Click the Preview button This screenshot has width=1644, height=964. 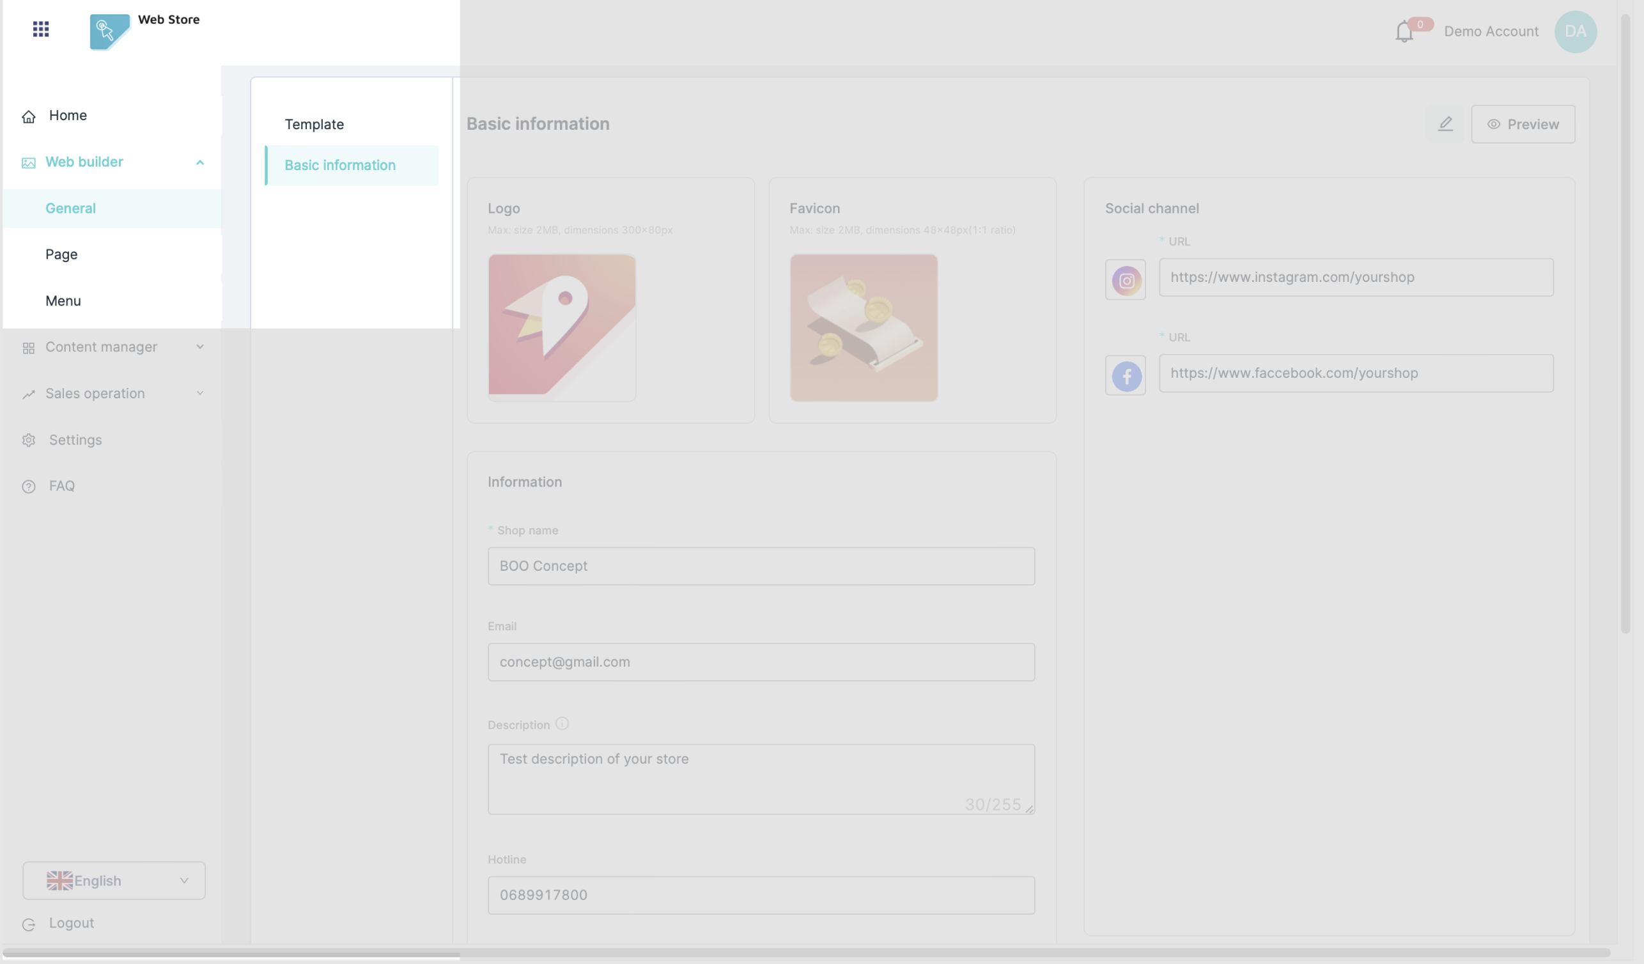tap(1523, 124)
